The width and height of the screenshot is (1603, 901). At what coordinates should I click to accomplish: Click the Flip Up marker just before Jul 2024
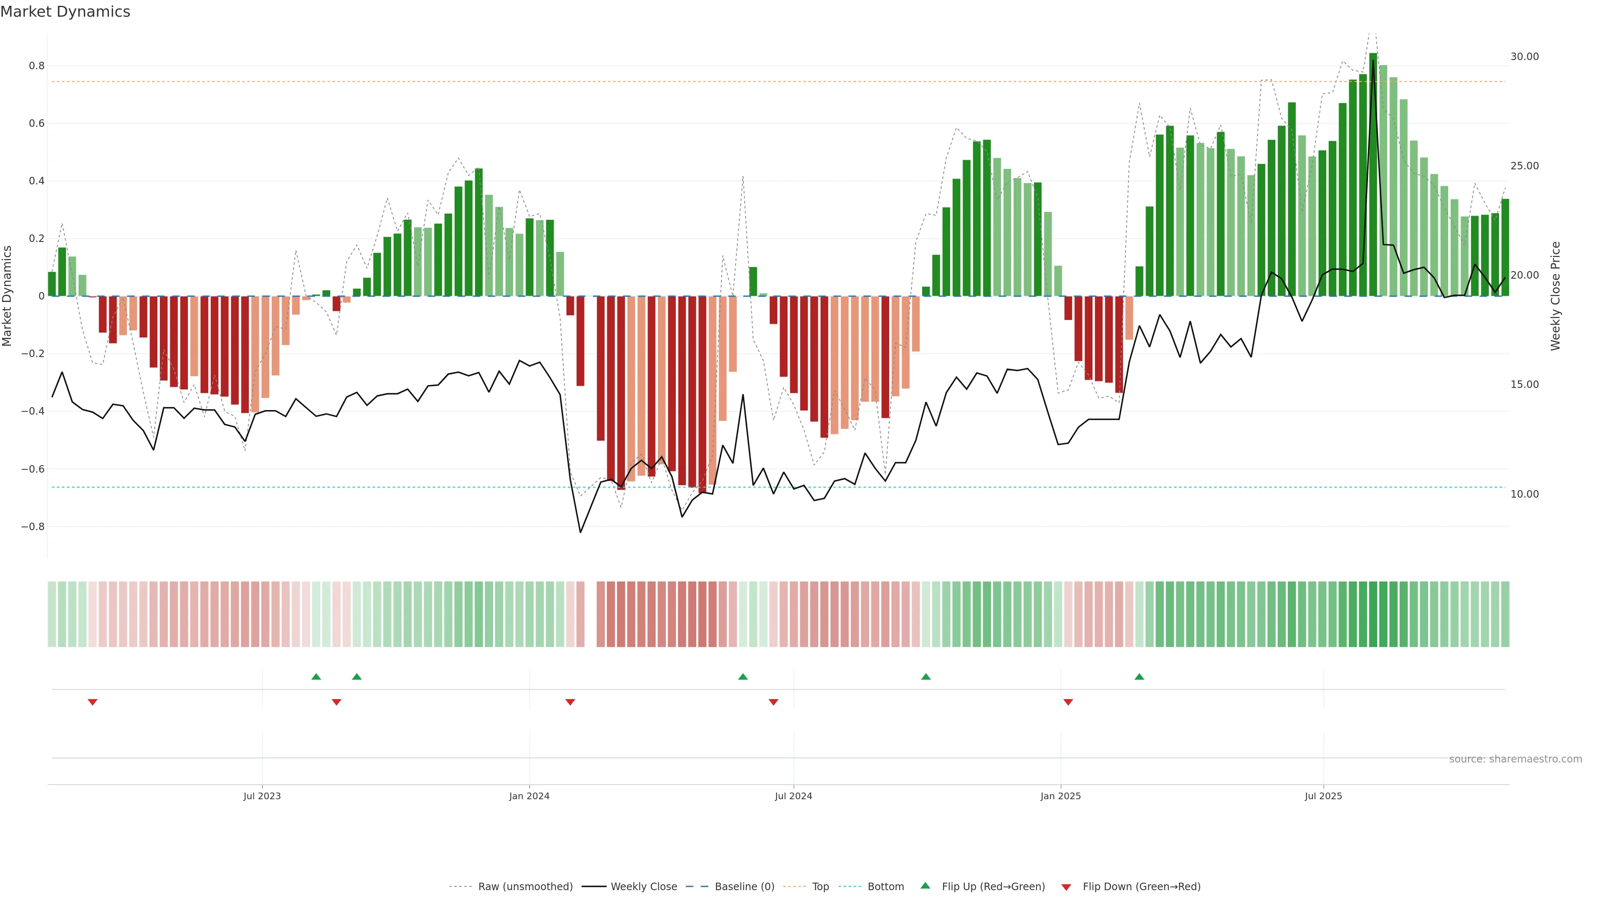click(x=742, y=677)
